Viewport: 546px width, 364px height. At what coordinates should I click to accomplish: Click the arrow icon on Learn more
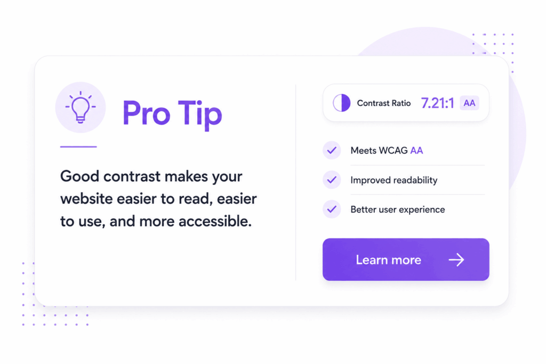[456, 260]
